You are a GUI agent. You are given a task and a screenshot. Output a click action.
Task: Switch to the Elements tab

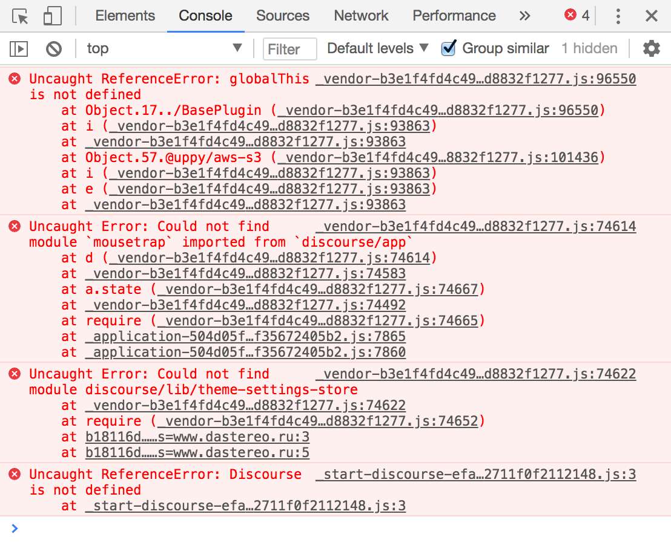coord(125,16)
